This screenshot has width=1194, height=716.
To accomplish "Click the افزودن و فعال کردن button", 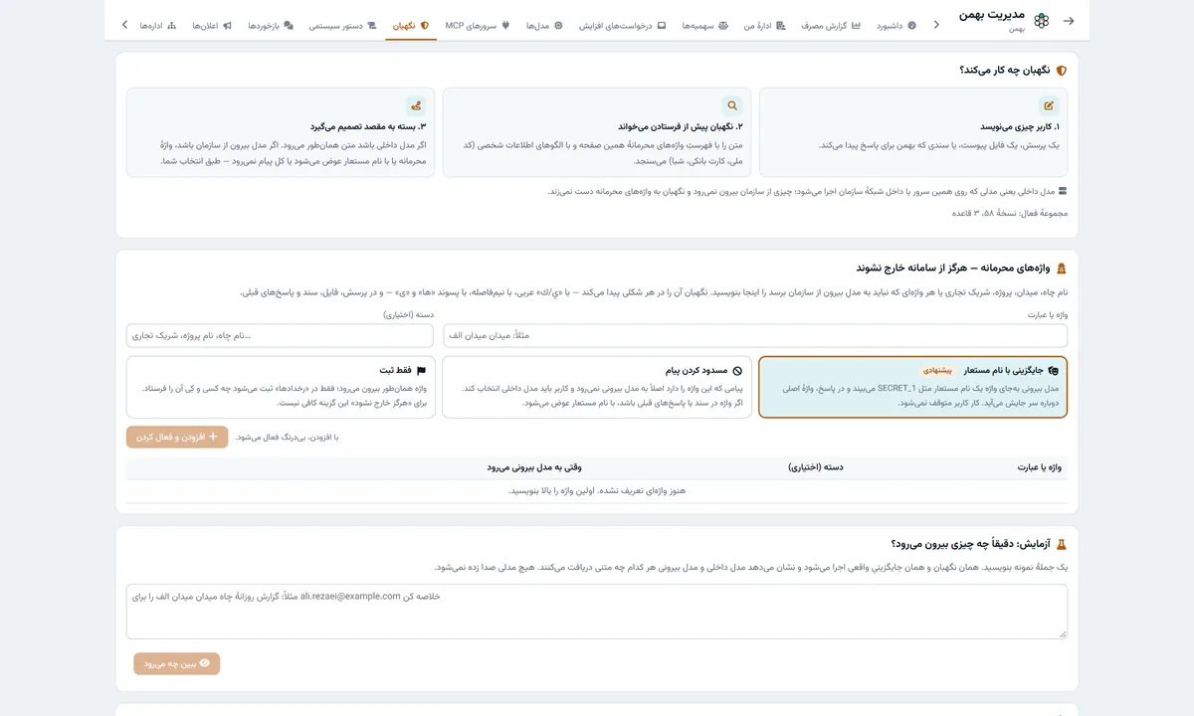I will click(177, 437).
